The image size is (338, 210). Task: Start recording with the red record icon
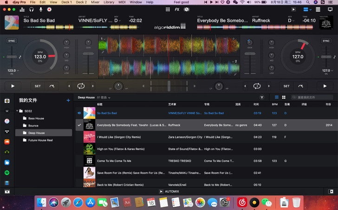pyautogui.click(x=49, y=9)
